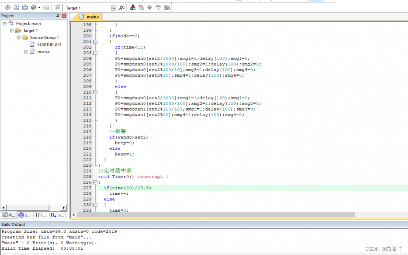Close the Project panel with the red X
This screenshot has height=255, width=408.
[x=64, y=16]
